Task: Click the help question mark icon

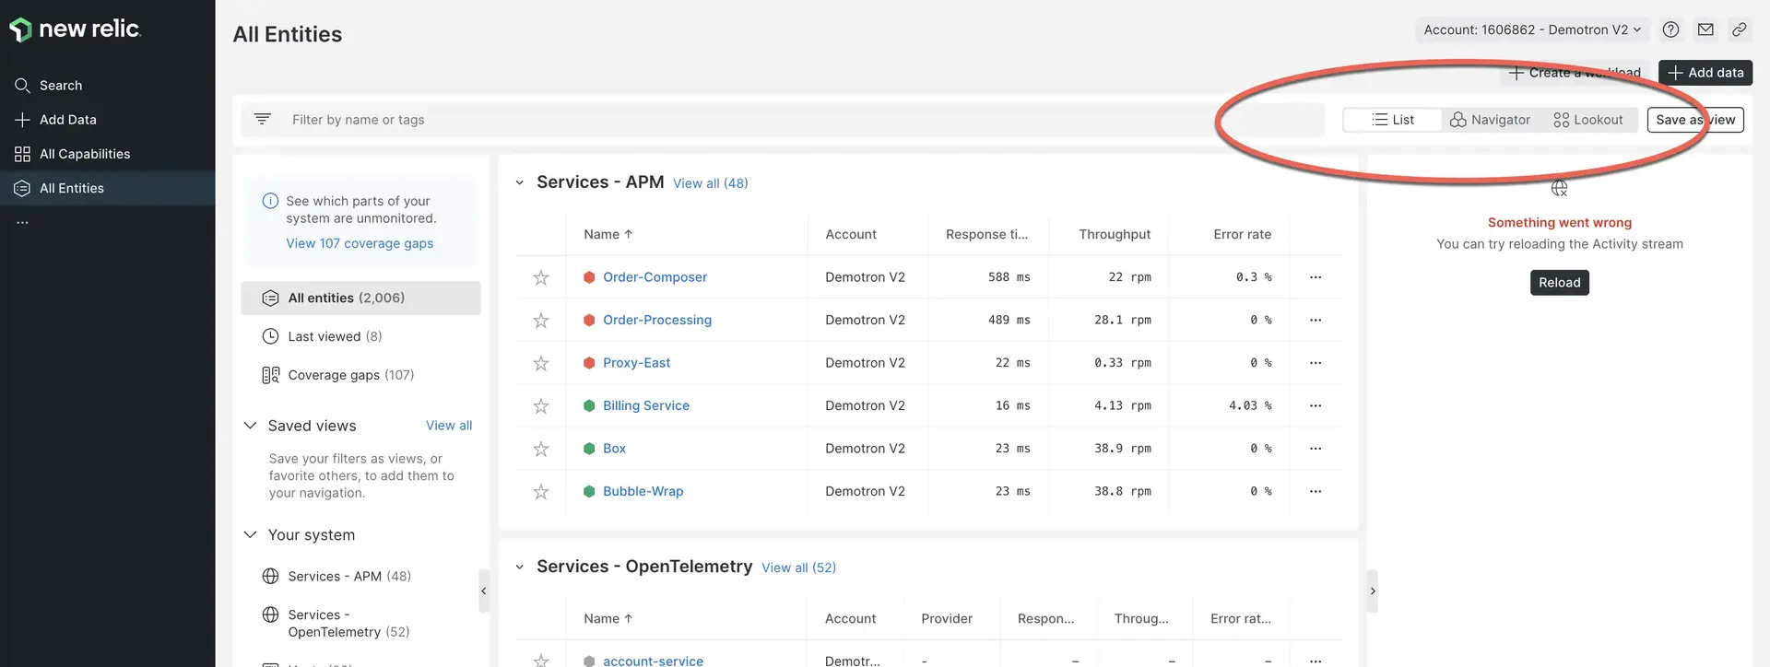Action: tap(1670, 29)
